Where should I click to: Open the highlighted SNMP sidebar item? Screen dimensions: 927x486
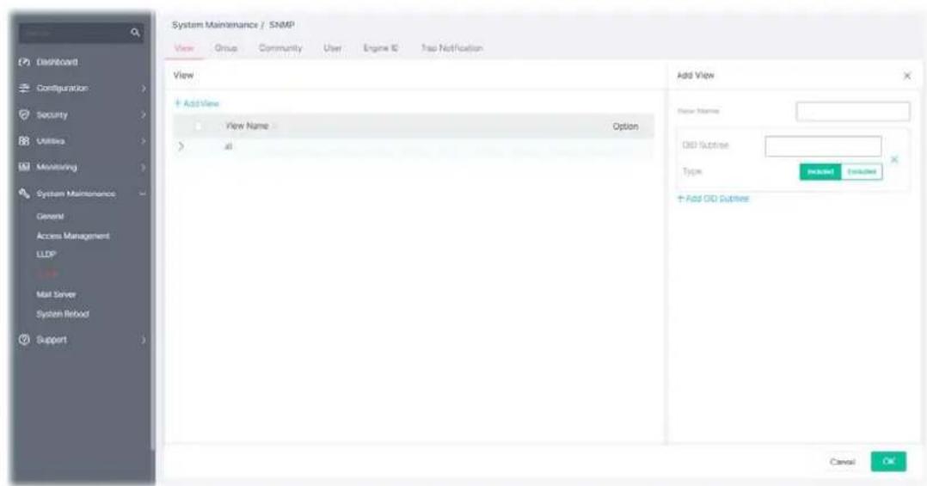[x=47, y=274]
